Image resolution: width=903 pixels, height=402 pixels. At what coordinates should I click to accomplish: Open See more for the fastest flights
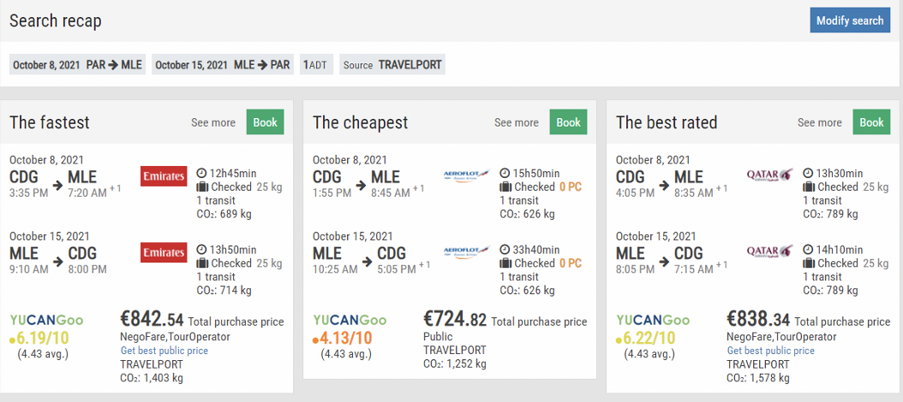[x=213, y=122]
